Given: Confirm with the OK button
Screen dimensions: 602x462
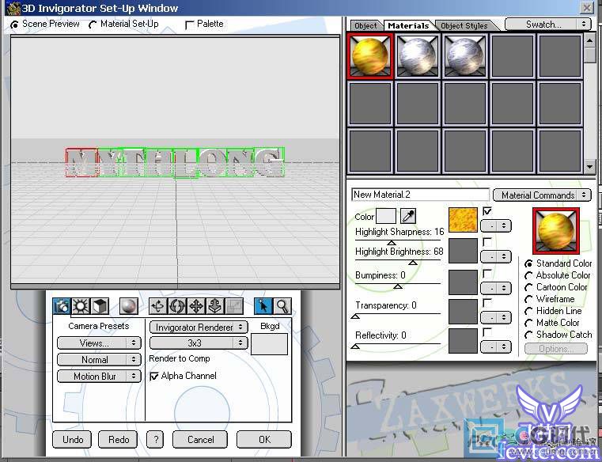Looking at the screenshot, I should (264, 439).
